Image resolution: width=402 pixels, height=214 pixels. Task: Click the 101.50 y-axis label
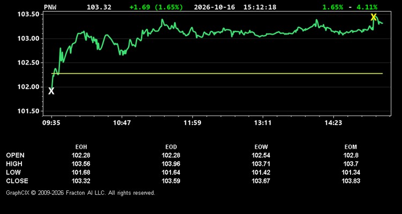tap(28, 111)
